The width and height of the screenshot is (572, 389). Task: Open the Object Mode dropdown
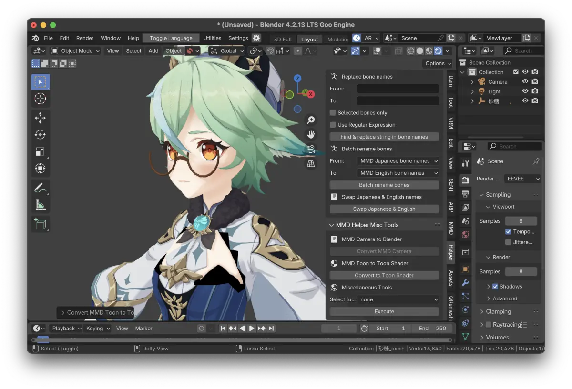tap(75, 51)
